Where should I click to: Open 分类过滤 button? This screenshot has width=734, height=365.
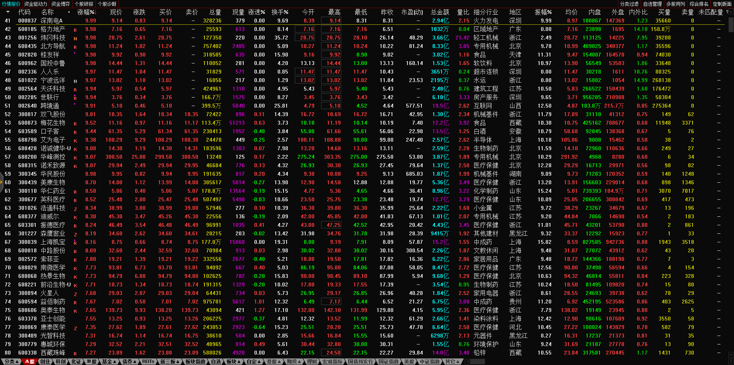pos(629,4)
